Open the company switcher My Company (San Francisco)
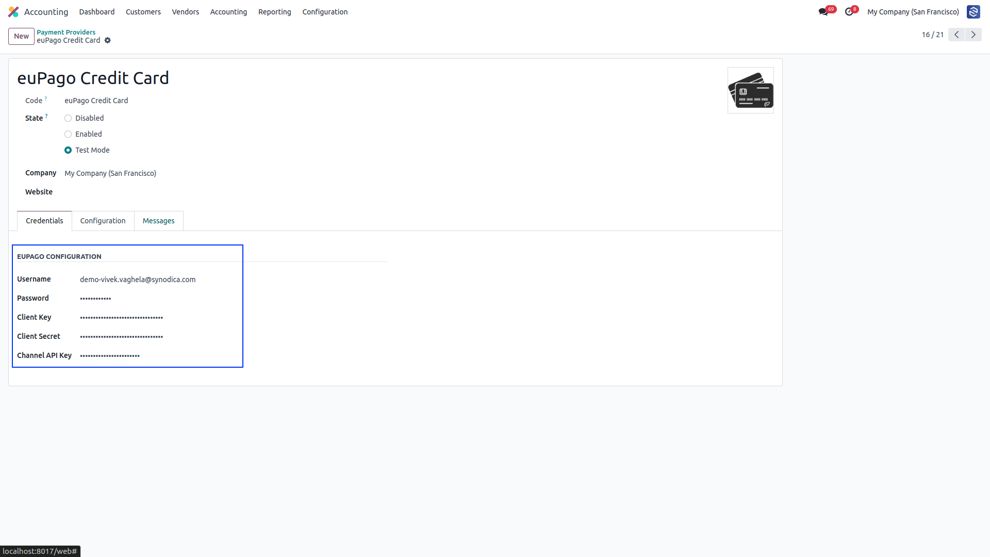Image resolution: width=990 pixels, height=557 pixels. click(x=913, y=11)
